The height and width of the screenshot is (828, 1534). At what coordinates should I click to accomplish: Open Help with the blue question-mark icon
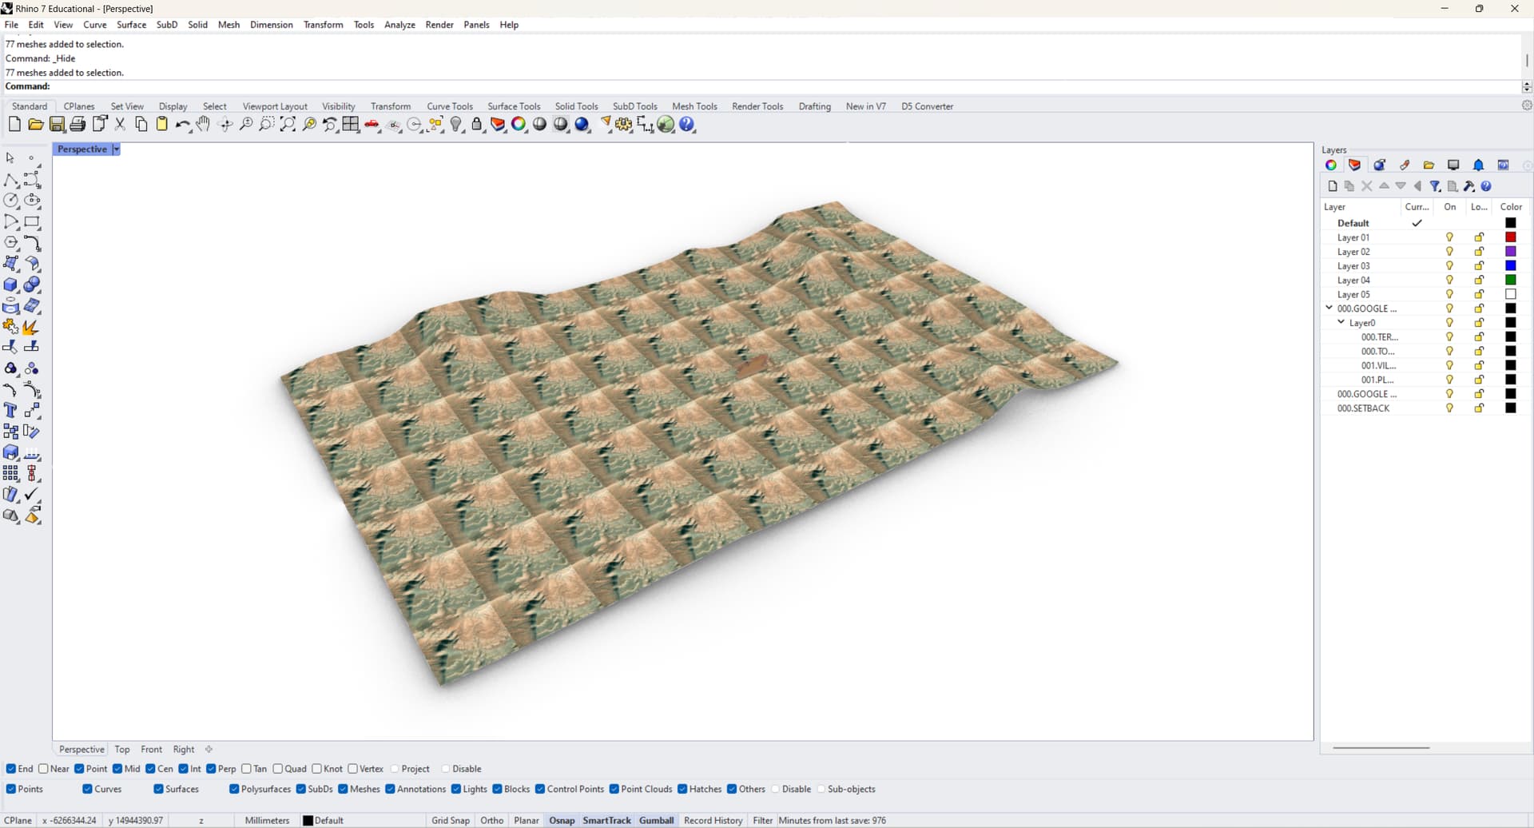coord(687,124)
